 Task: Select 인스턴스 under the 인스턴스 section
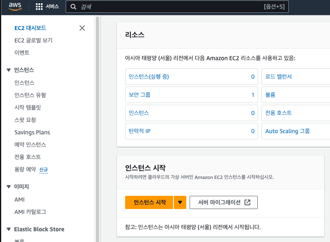coord(24,82)
